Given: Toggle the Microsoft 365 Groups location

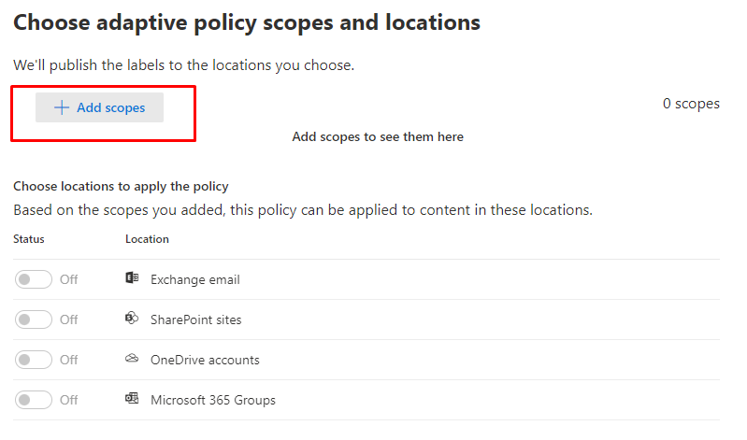Looking at the screenshot, I should pyautogui.click(x=34, y=400).
